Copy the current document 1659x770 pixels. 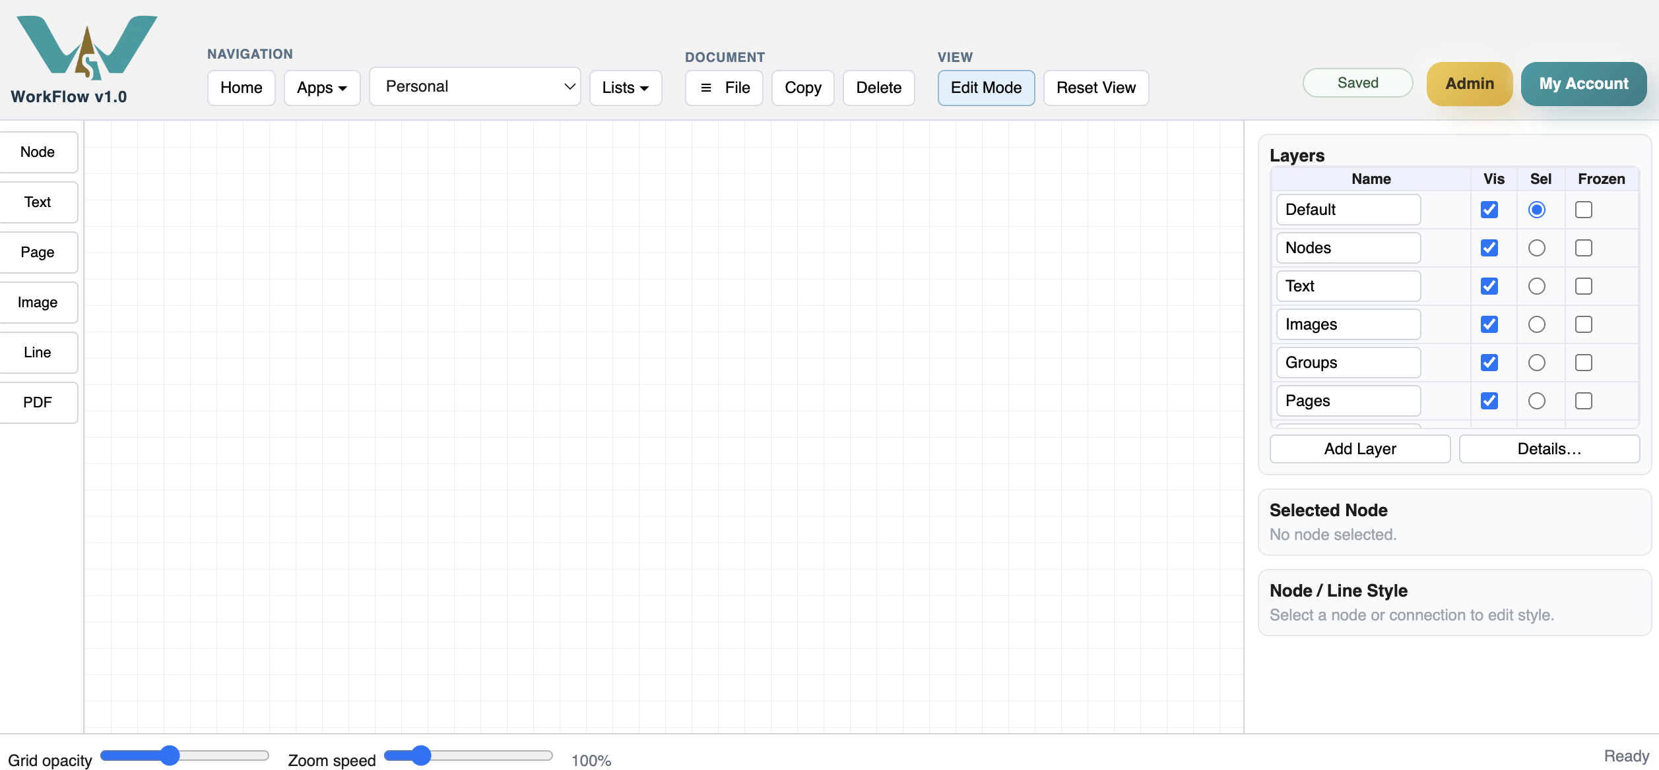803,88
